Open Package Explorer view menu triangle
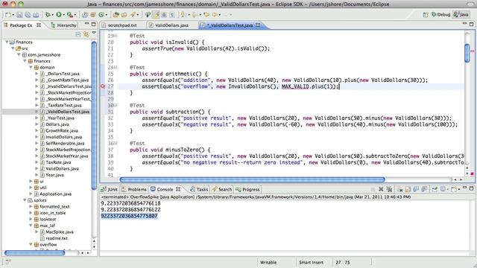This screenshot has width=477, height=268. pyautogui.click(x=94, y=33)
